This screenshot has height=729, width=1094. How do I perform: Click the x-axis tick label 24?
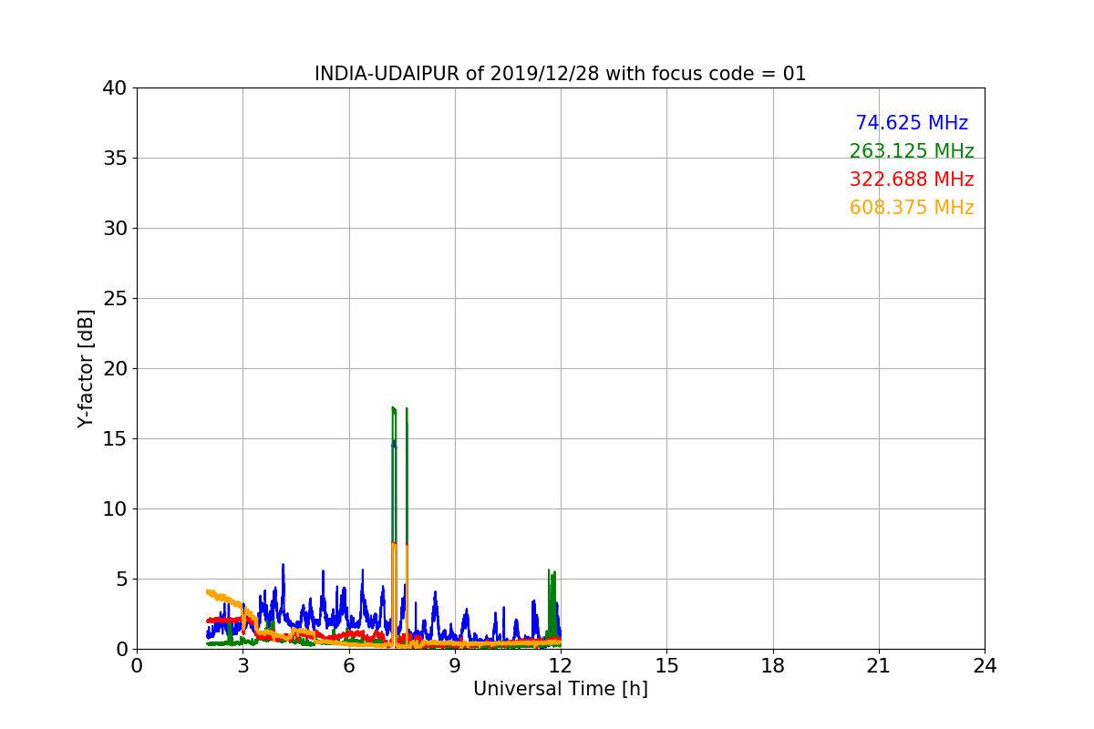985,666
